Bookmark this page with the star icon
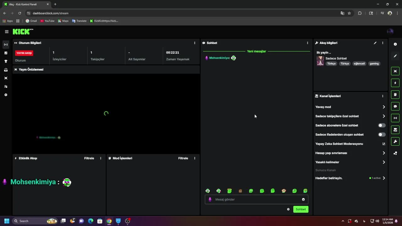Viewport: 402px width, 226px height. click(349, 13)
